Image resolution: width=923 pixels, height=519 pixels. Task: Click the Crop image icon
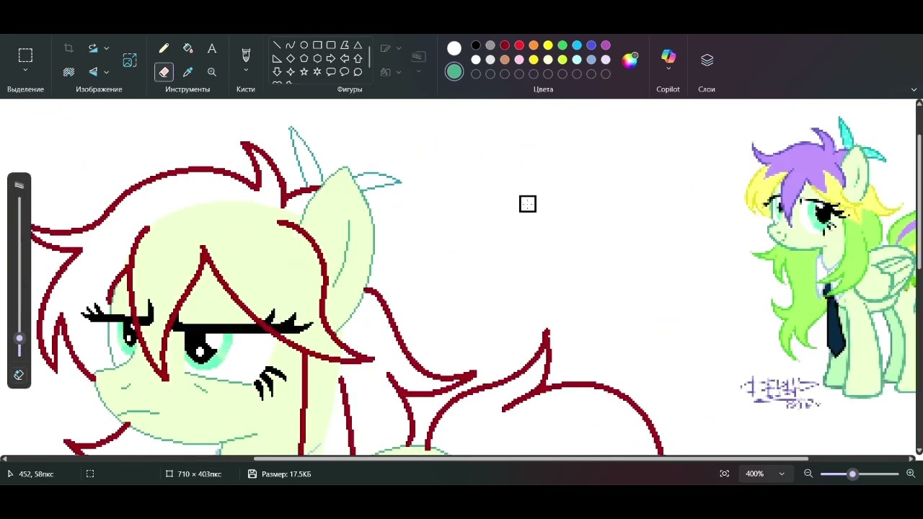click(x=69, y=48)
